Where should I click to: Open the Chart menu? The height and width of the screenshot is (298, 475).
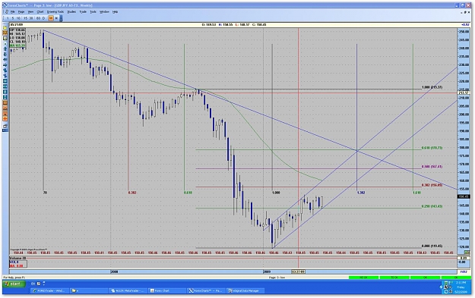pos(40,12)
